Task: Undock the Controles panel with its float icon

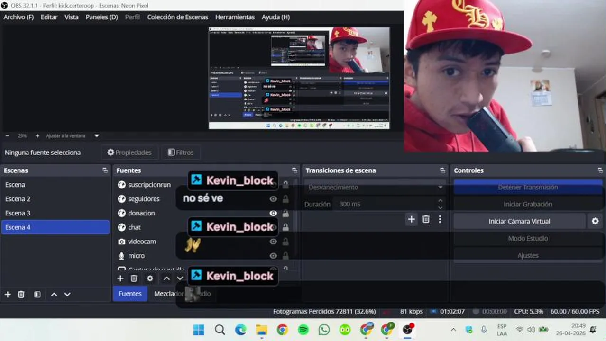Action: coord(600,170)
